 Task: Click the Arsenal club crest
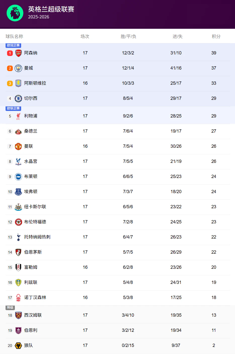[18, 53]
